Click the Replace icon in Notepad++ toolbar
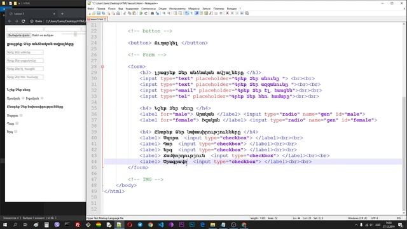This screenshot has width=407, height=229. click(x=158, y=13)
